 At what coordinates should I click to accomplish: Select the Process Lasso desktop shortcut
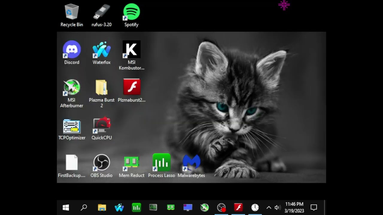pyautogui.click(x=161, y=166)
